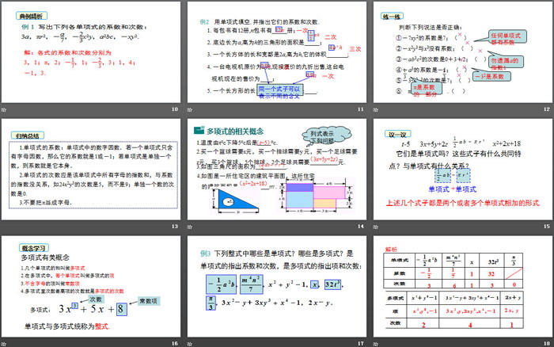Click slide number label 16
This screenshot has height=347, width=554.
[175, 344]
